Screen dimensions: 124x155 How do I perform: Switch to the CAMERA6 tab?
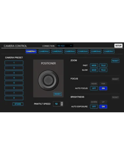pyautogui.click(x=96, y=51)
